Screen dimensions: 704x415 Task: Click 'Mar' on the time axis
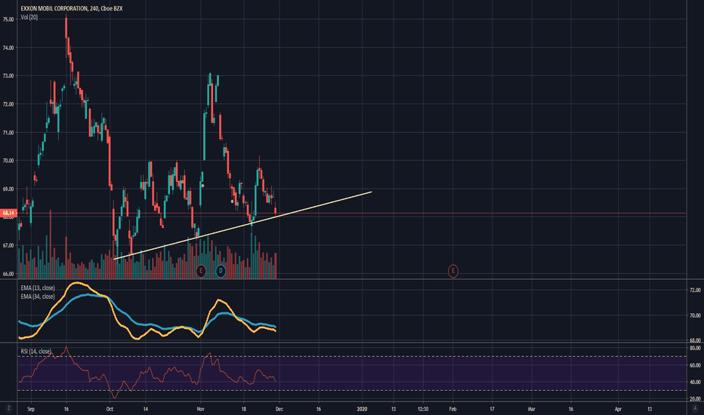(x=532, y=409)
